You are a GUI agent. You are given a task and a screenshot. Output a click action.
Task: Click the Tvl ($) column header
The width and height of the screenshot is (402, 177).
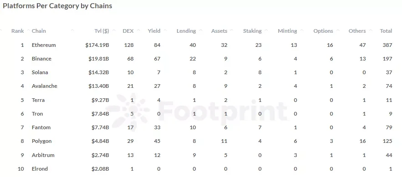pos(102,31)
